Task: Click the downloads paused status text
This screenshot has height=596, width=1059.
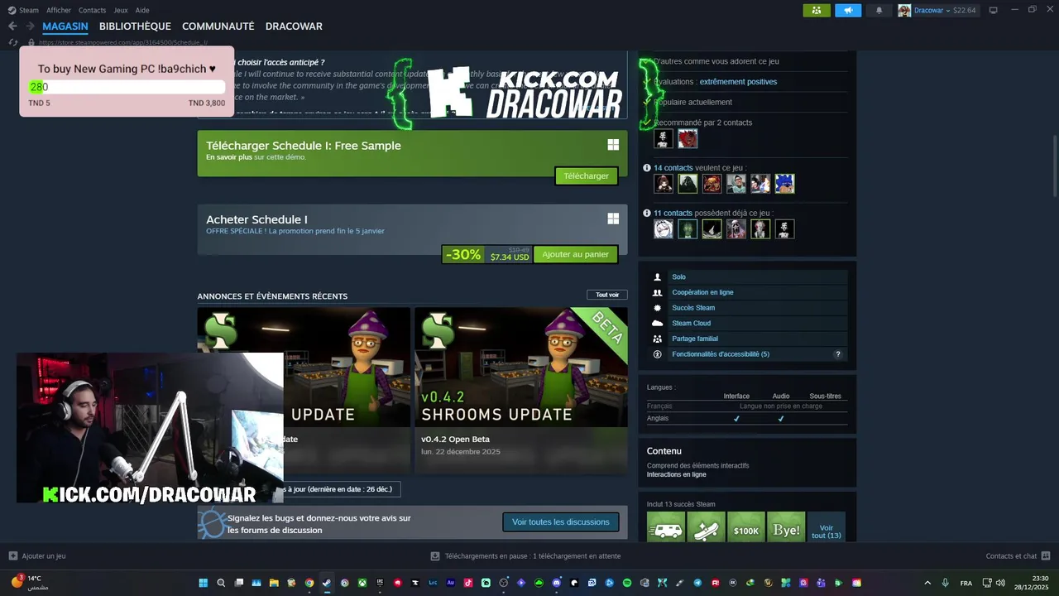Action: click(x=532, y=556)
